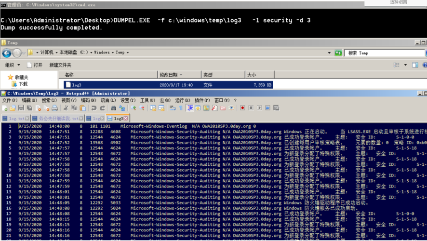Open Find with the binoculars icon
Screen dimensions: 427x241
114,108
